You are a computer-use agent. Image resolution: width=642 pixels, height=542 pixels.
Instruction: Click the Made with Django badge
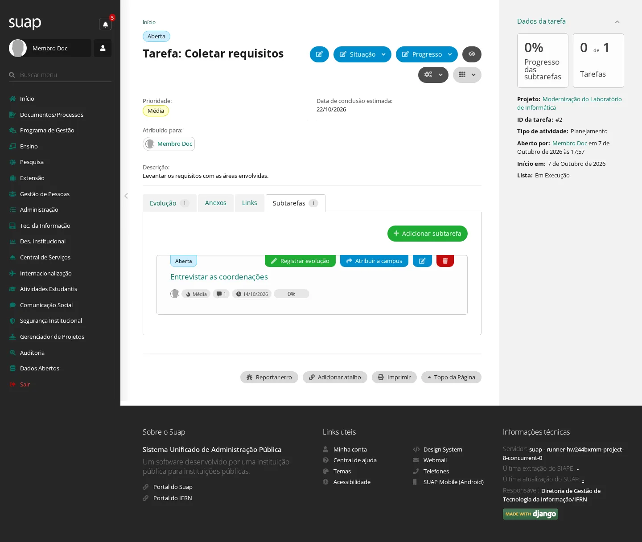531,514
